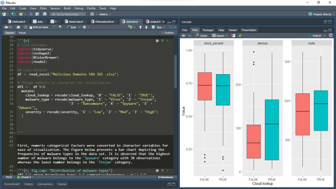Maximize the Console pane
336x189 pixels.
pyautogui.click(x=330, y=22)
